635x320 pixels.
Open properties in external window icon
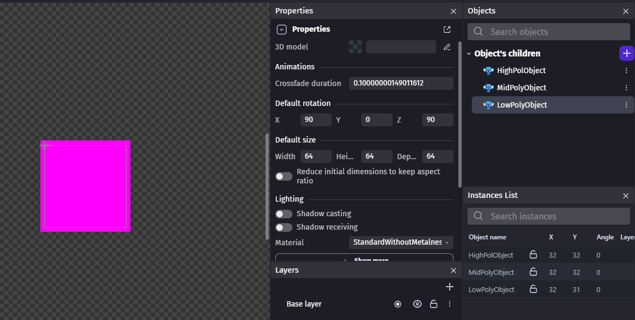pos(446,30)
